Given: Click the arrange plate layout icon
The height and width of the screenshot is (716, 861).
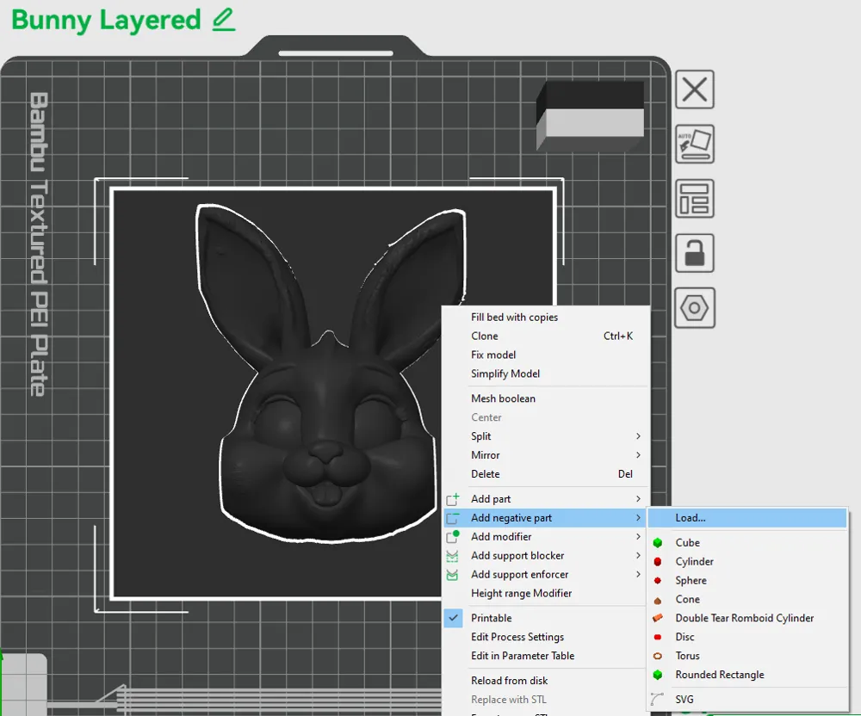Looking at the screenshot, I should pos(695,198).
